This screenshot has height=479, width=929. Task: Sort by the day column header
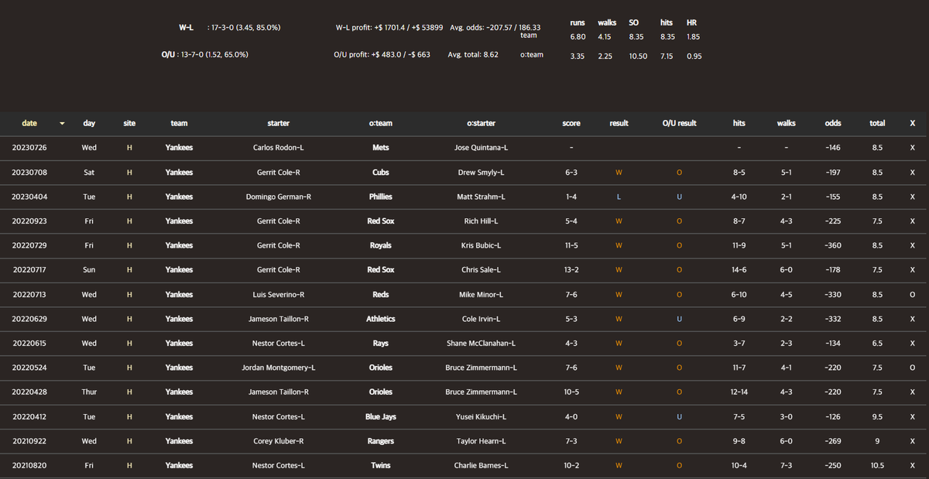(x=89, y=123)
